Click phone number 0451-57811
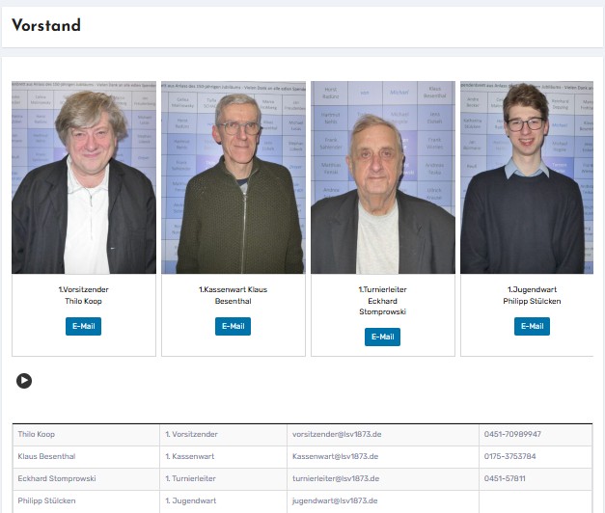Viewport: 605px width, 513px height. tap(505, 478)
